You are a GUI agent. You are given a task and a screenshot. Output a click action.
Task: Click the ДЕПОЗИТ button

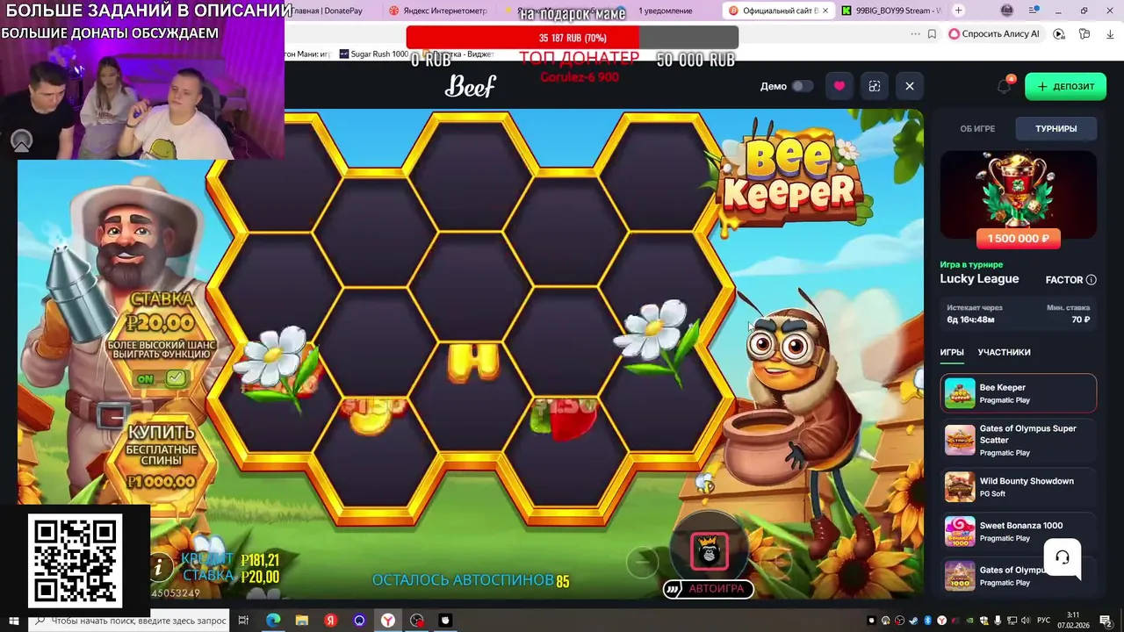1065,86
